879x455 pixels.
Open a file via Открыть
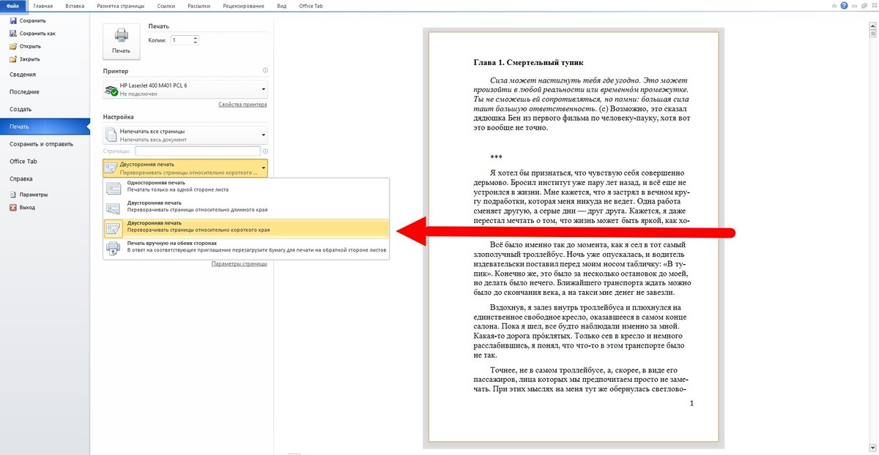(25, 46)
